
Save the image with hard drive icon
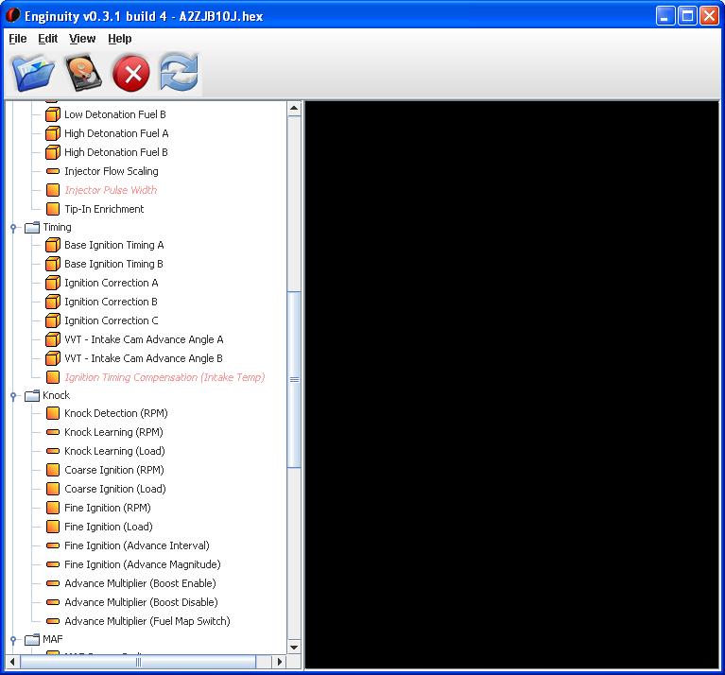83,73
